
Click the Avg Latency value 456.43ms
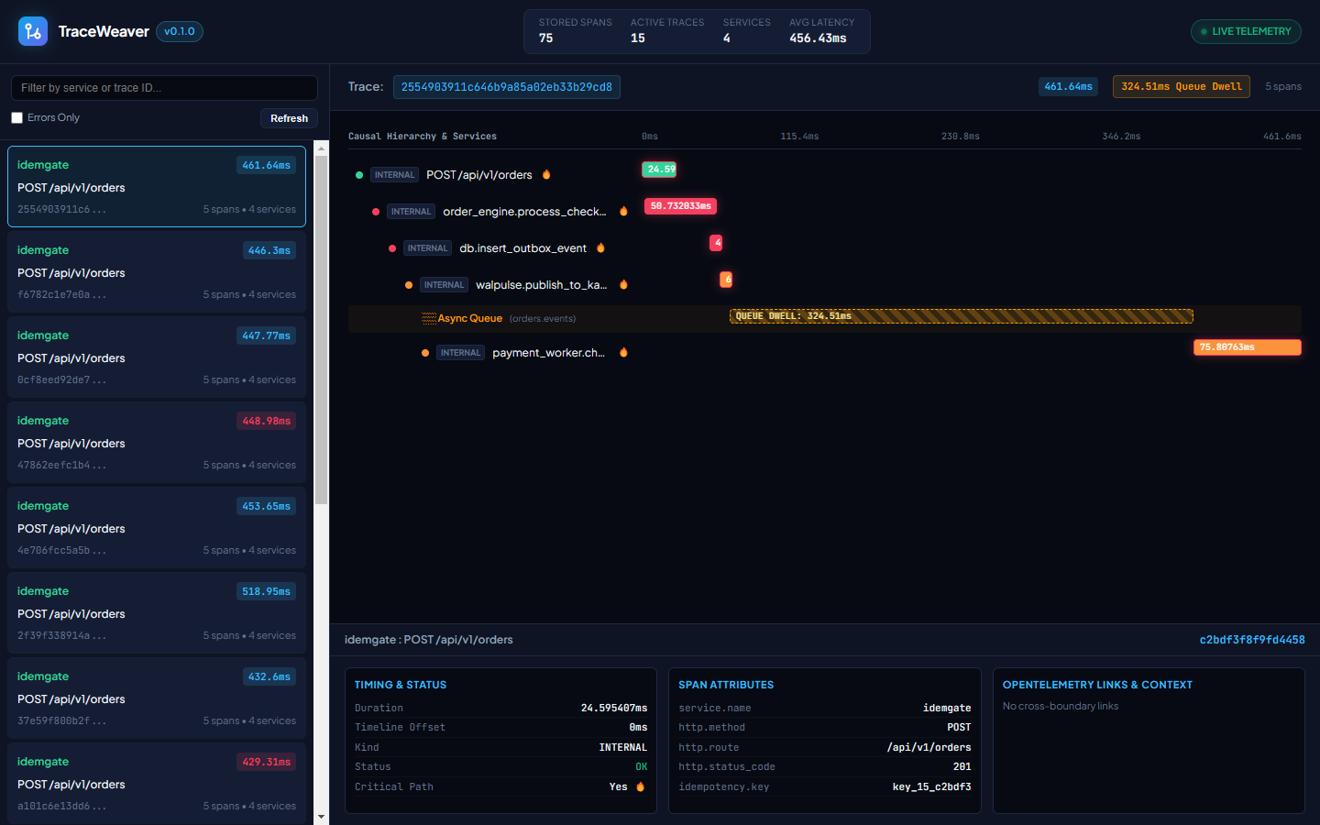pos(818,38)
